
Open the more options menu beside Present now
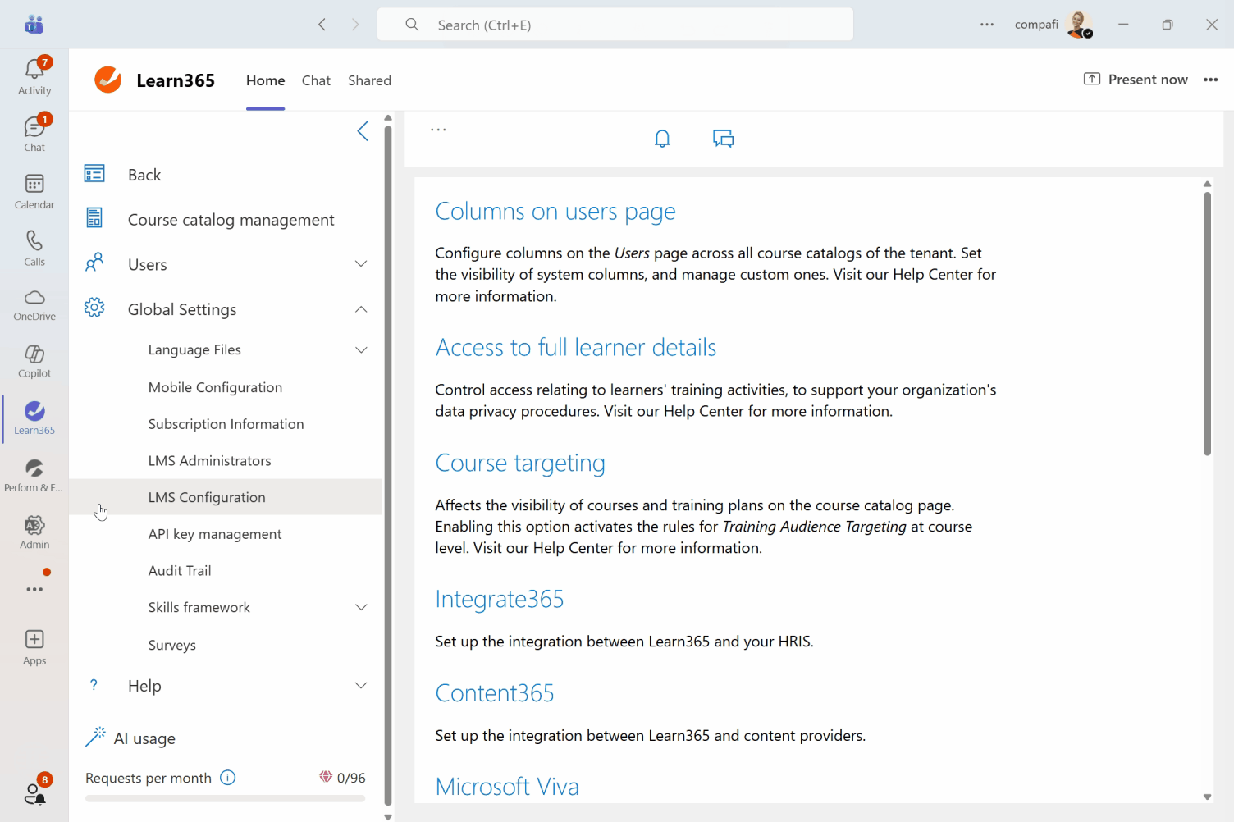point(1212,79)
